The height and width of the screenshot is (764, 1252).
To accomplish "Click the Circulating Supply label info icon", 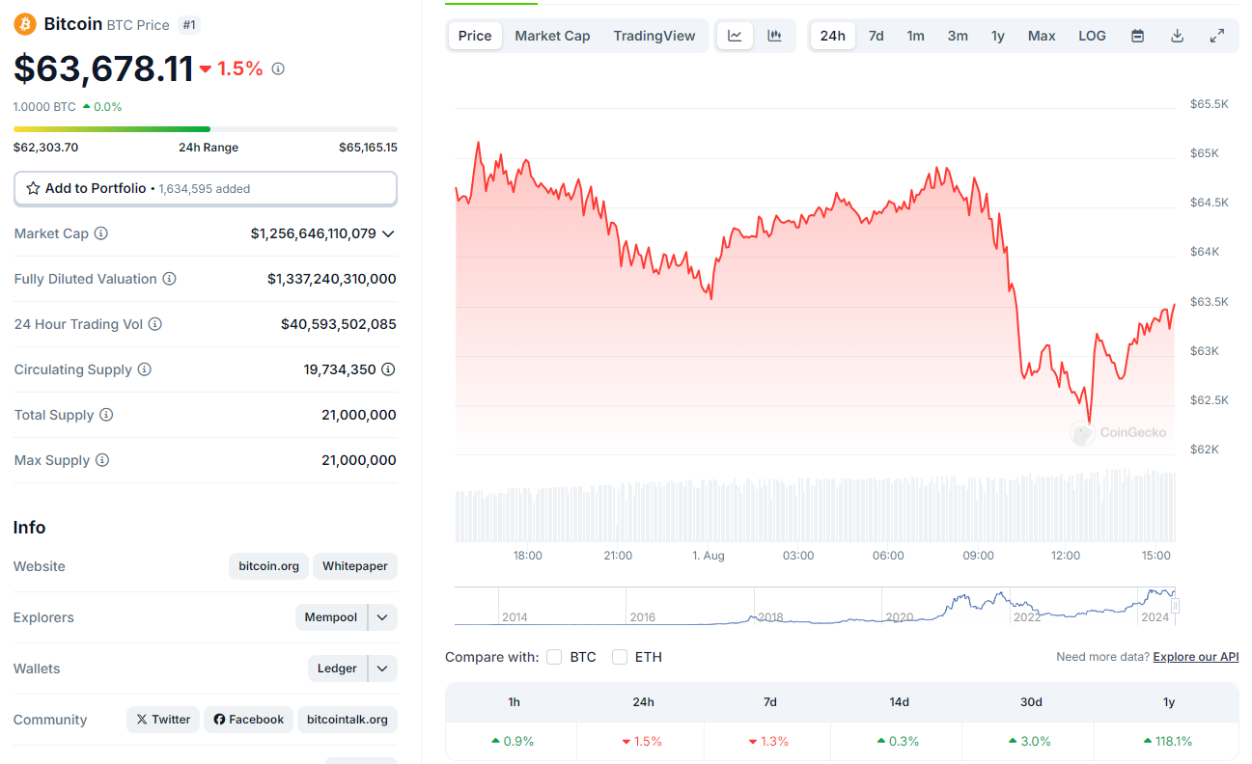I will coord(145,369).
